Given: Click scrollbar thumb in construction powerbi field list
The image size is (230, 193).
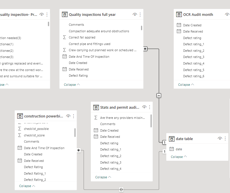Looking at the screenshot, I should [x=75, y=132].
